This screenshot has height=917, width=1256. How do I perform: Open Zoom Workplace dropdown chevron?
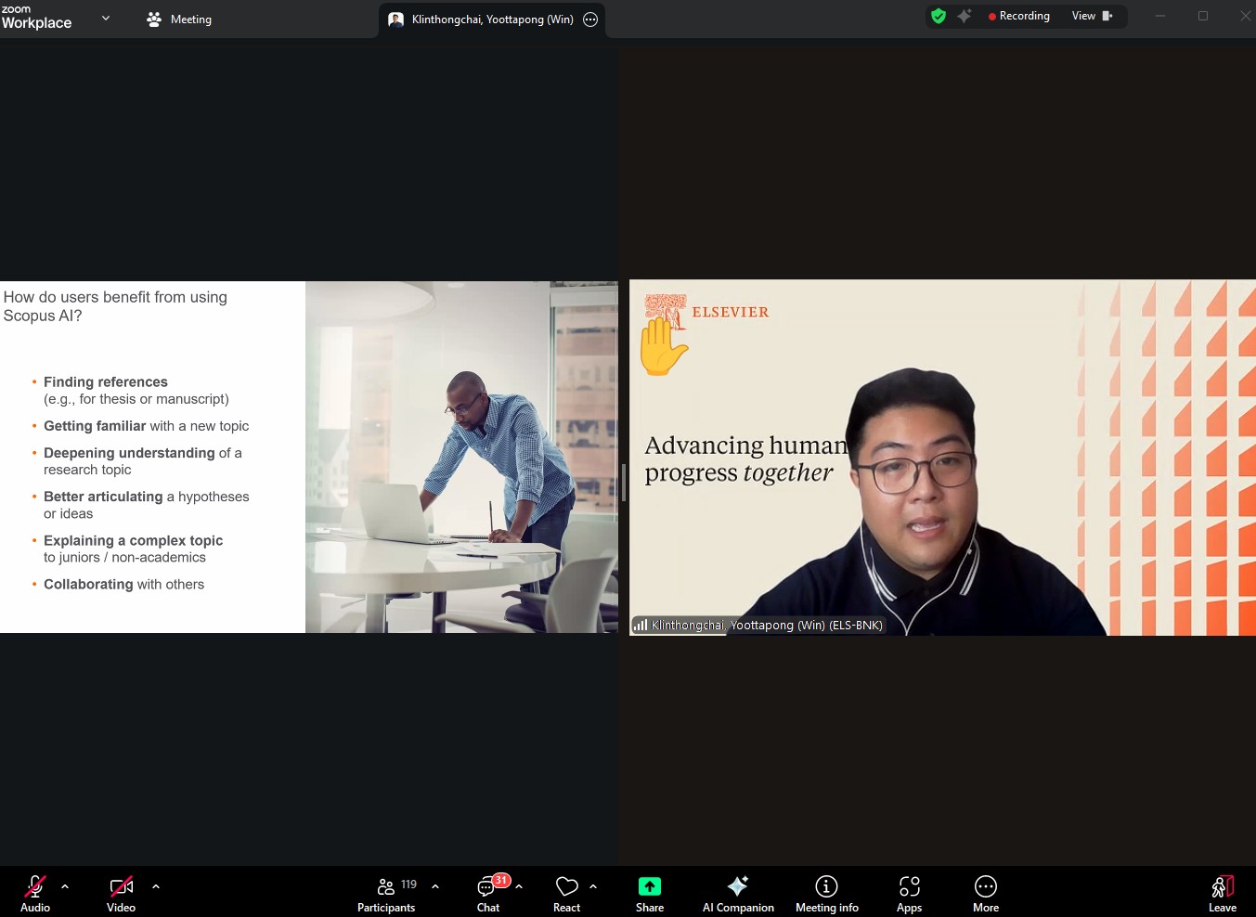click(x=106, y=18)
